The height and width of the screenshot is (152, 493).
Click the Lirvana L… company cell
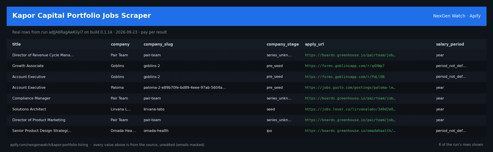(121, 109)
